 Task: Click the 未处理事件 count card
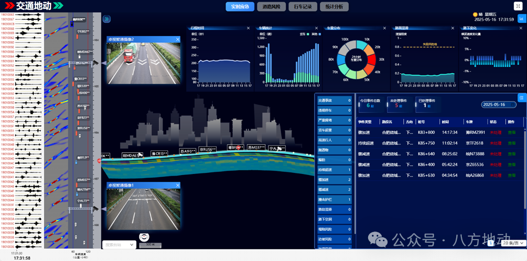(400, 103)
